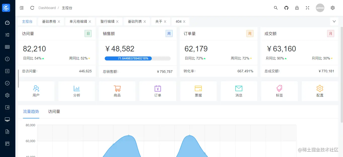Close the 基础表格 tab
The image size is (343, 157).
(59, 22)
